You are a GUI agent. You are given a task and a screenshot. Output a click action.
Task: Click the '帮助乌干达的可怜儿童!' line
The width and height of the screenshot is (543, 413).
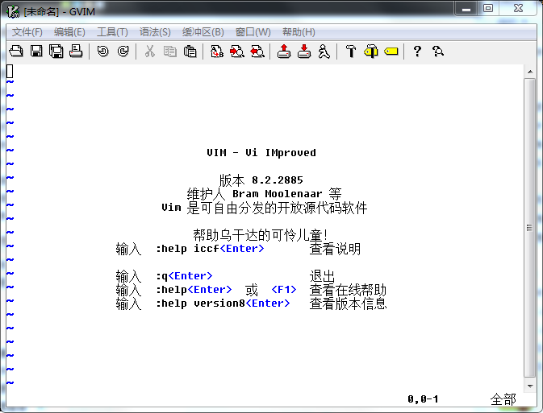(261, 235)
